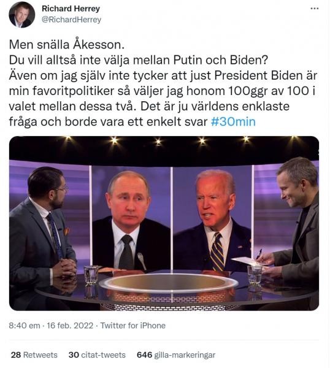Click the screen portrait with striped tie
The image size is (330, 368).
(212, 218)
